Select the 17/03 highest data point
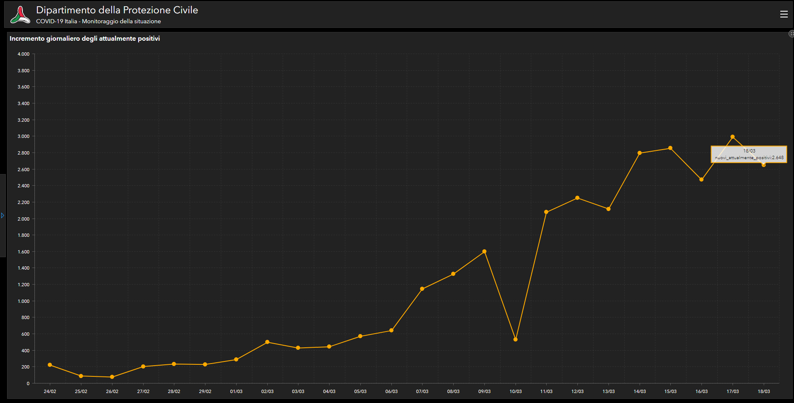The image size is (794, 403). [x=733, y=137]
